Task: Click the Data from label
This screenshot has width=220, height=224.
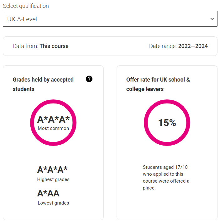Action: [25, 46]
